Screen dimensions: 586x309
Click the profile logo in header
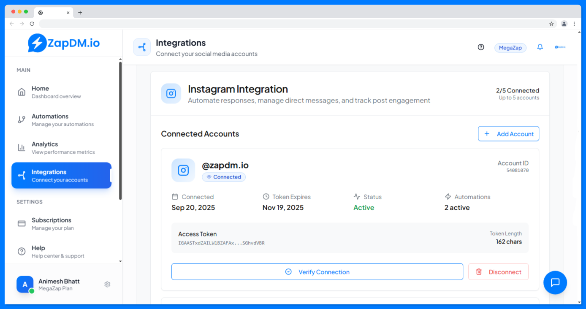(x=560, y=47)
